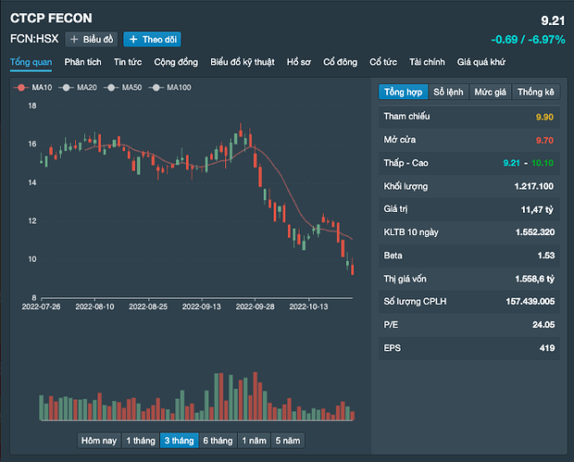Screen dimensions: 574x462
Task: Switch to the Tin tức tab
Action: (x=128, y=62)
